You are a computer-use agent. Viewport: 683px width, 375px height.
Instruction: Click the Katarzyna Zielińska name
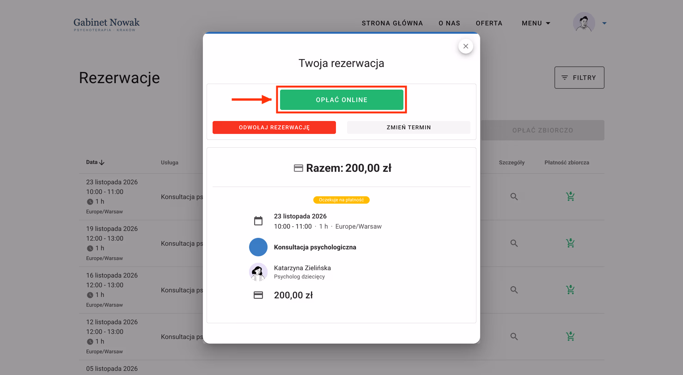pos(302,268)
